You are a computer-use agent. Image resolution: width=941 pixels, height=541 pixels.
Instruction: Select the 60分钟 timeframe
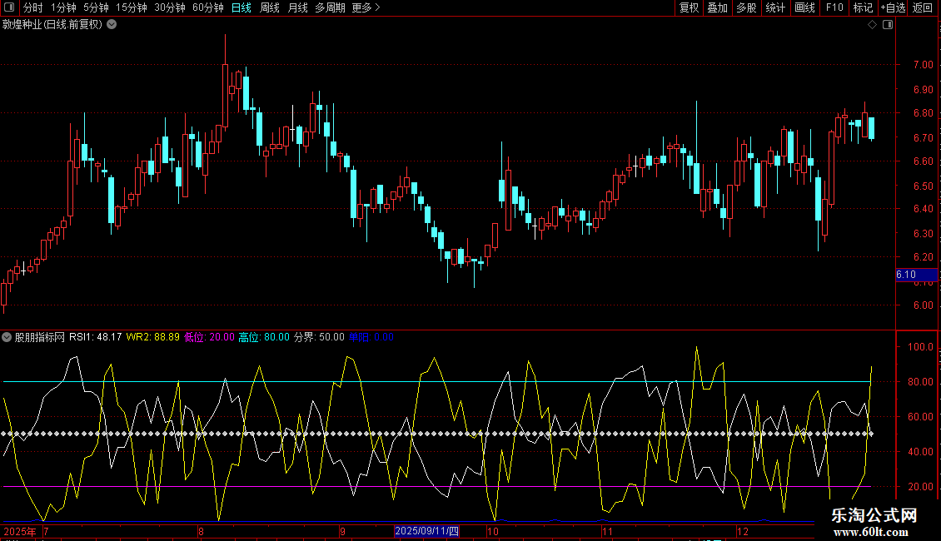(x=207, y=7)
